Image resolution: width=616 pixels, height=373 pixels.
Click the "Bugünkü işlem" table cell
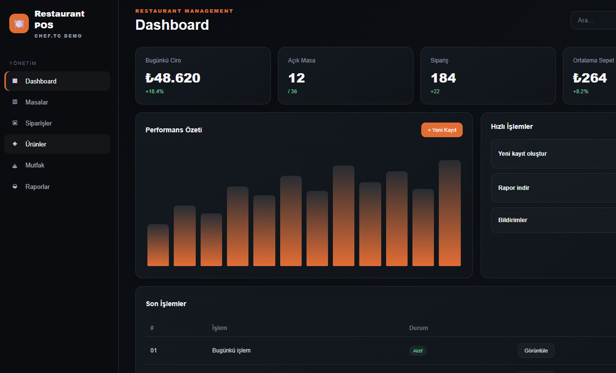click(231, 351)
